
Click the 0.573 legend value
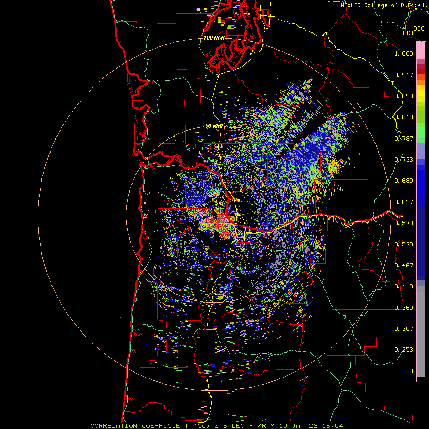pyautogui.click(x=404, y=223)
